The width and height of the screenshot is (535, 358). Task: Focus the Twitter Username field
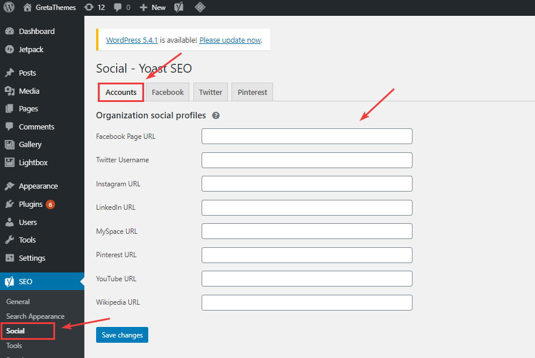click(x=306, y=160)
